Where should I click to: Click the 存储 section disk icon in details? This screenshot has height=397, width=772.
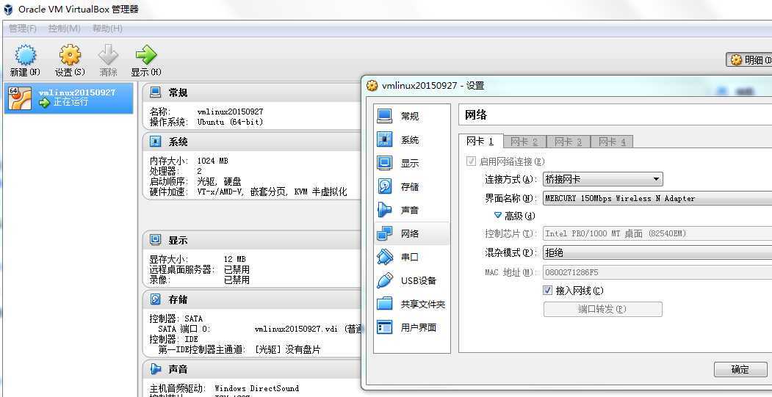[x=156, y=299]
